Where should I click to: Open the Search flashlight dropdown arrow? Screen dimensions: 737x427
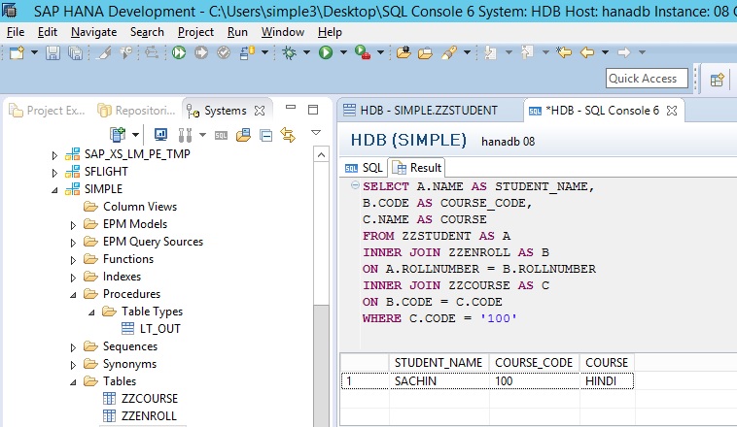(467, 52)
